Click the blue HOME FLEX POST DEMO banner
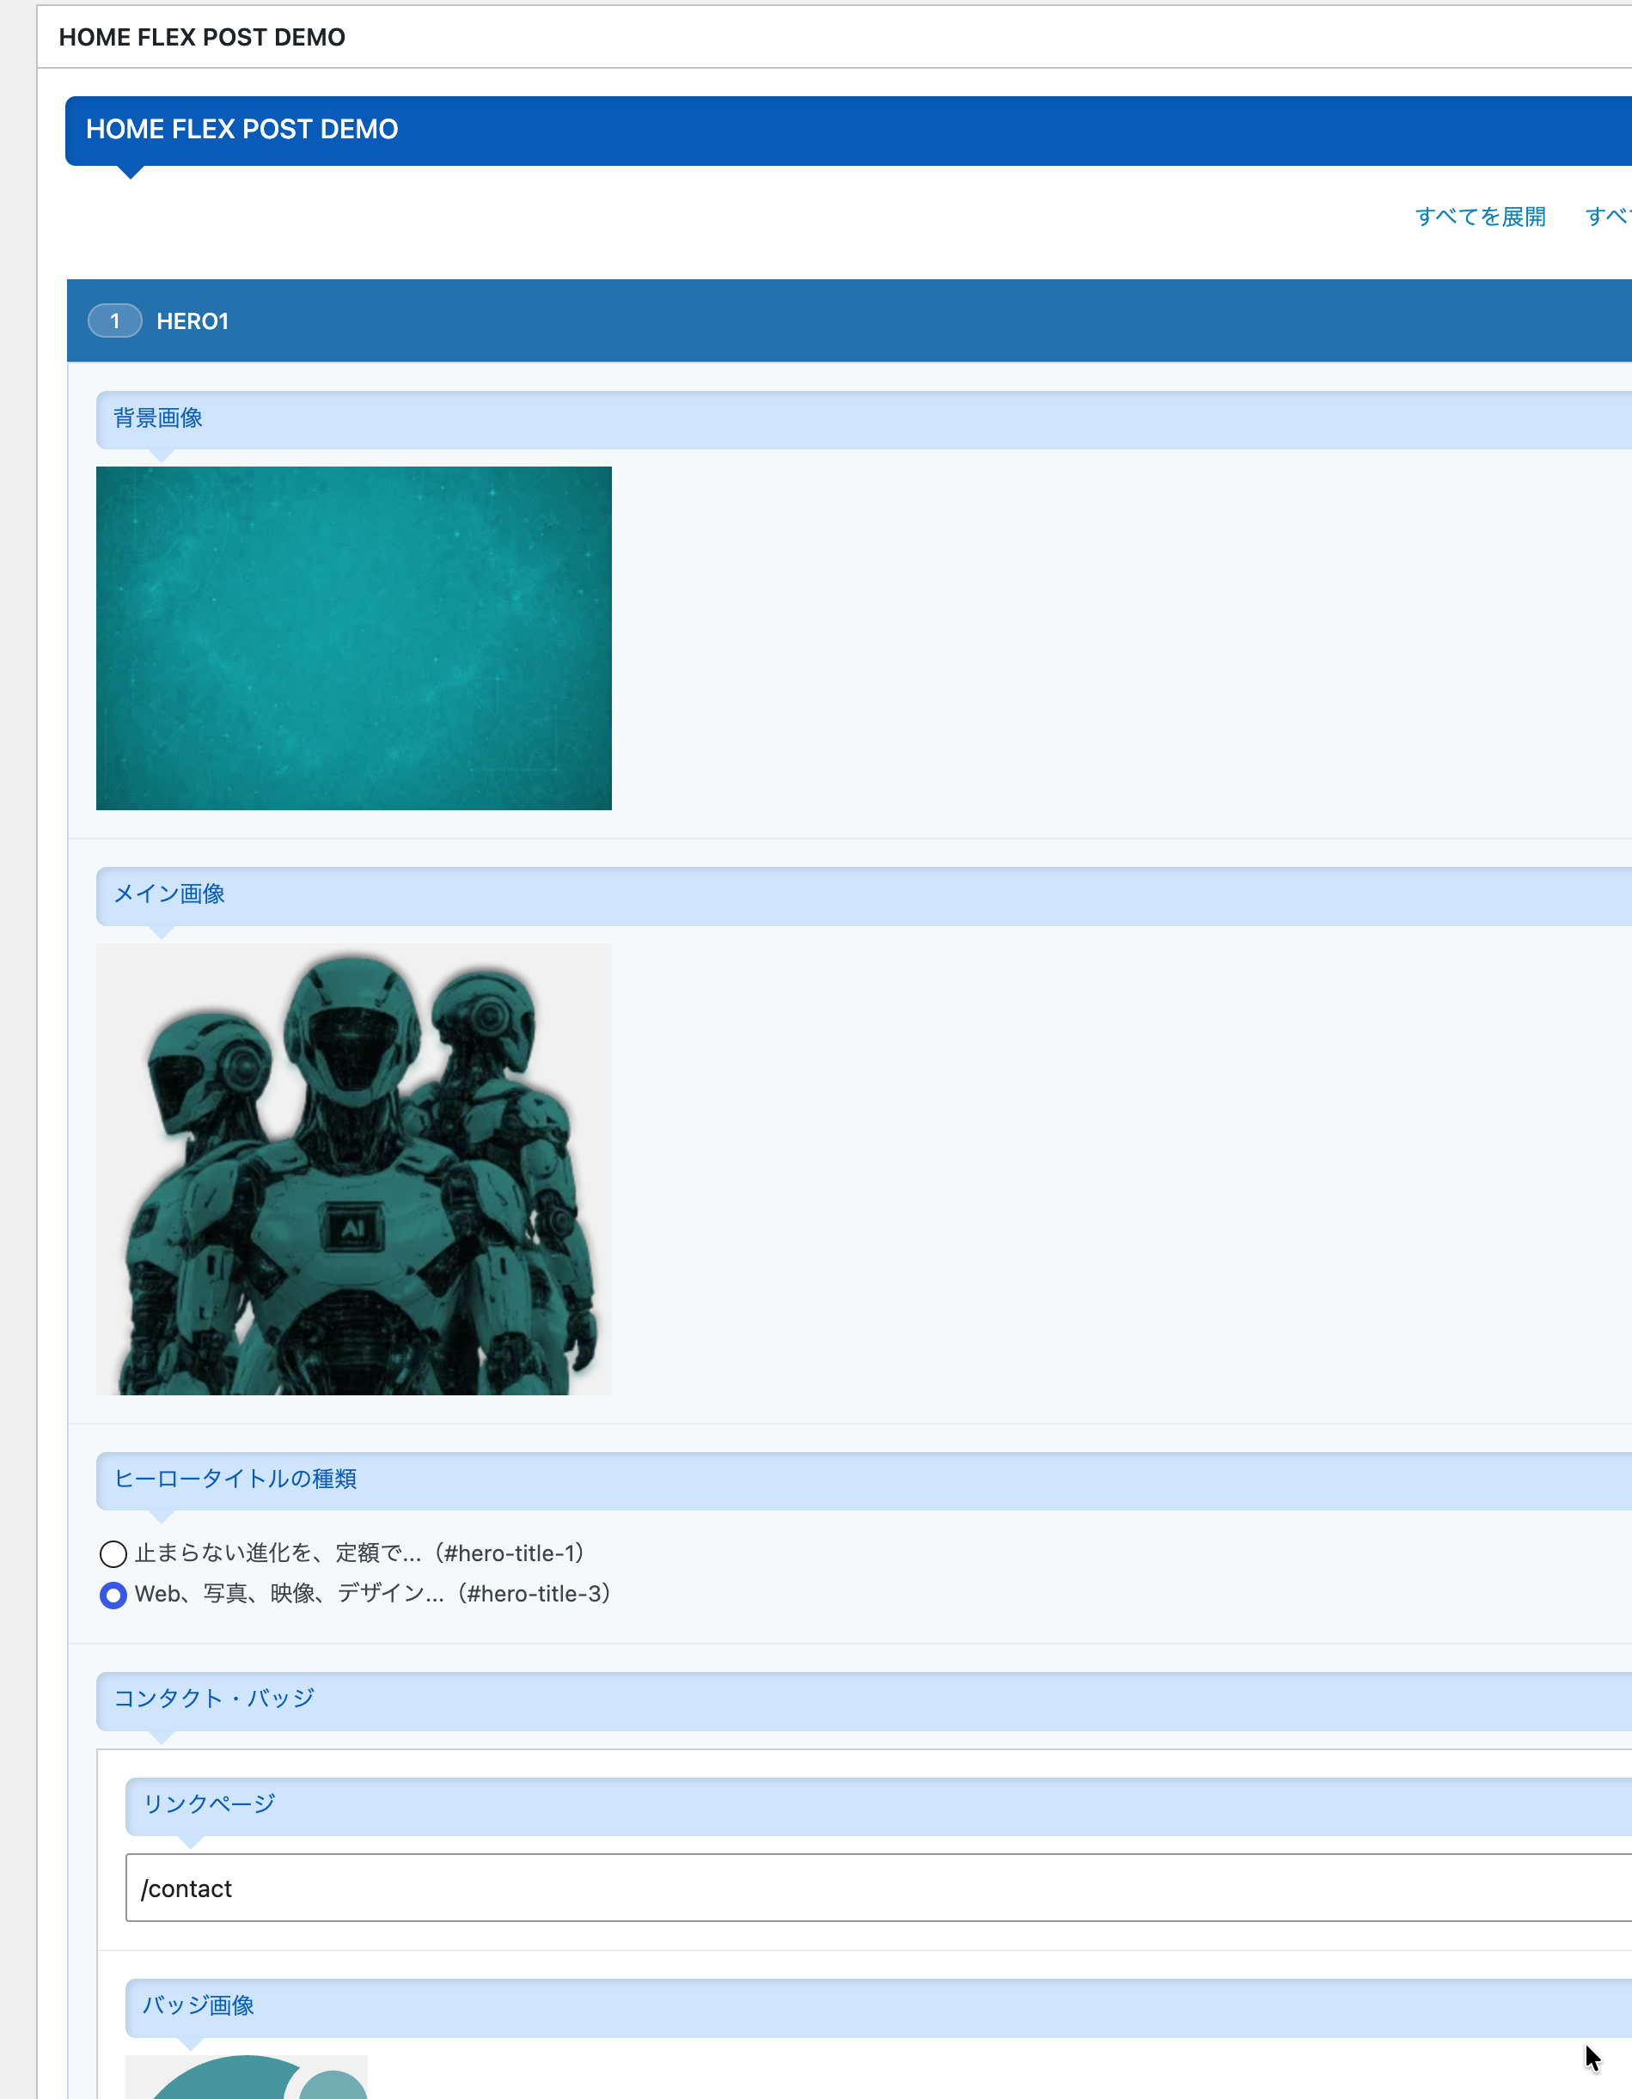1632x2099 pixels. click(x=849, y=131)
